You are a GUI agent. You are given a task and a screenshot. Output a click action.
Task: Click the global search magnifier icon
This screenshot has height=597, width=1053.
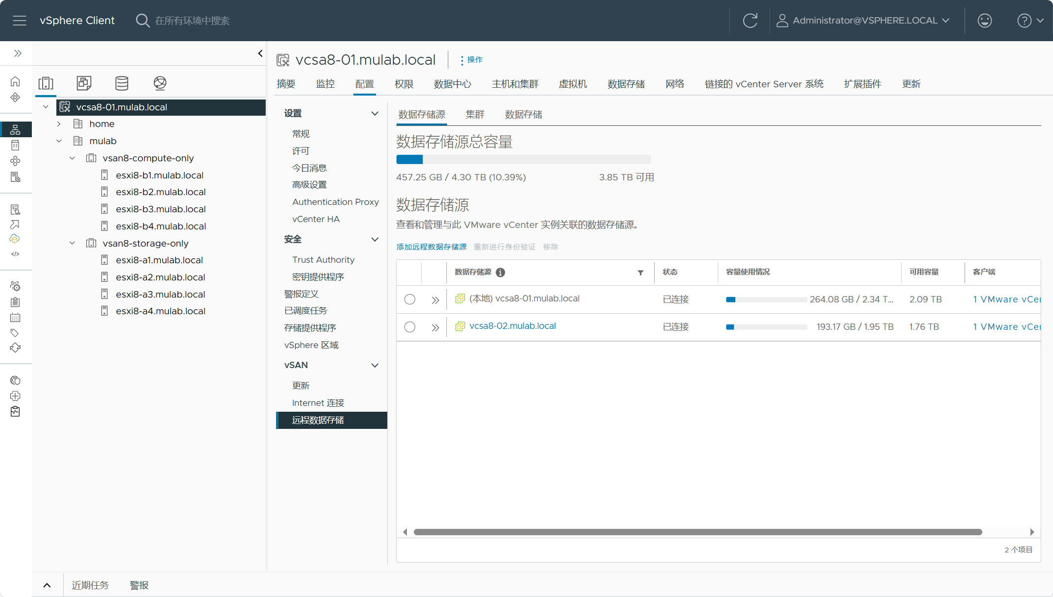point(142,21)
